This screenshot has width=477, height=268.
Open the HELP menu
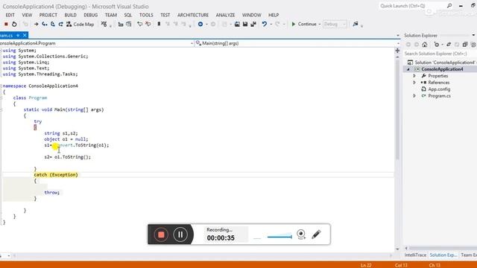(x=274, y=15)
